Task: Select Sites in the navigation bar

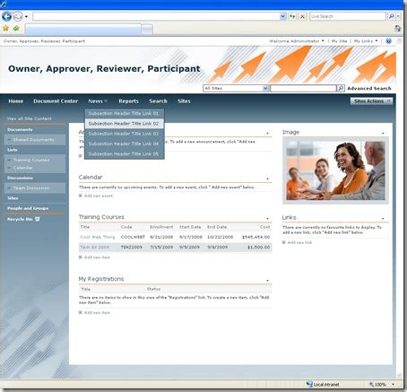Action: coord(184,101)
